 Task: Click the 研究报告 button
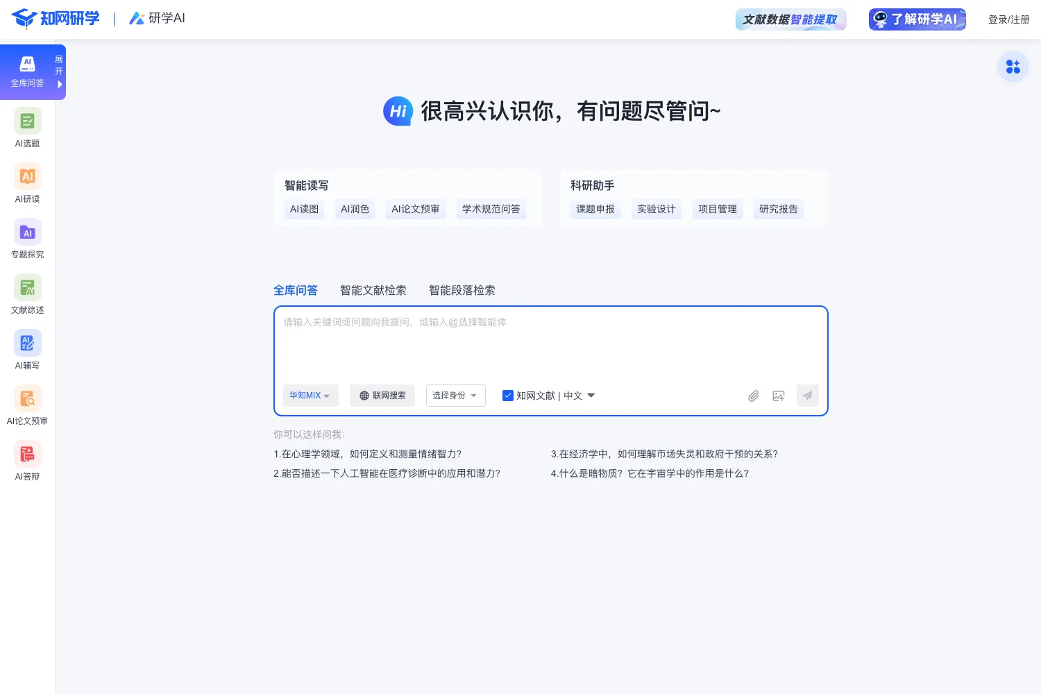pos(779,209)
